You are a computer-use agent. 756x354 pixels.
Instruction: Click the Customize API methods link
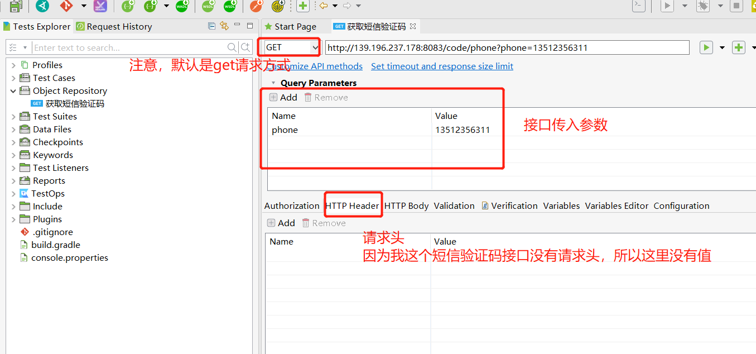317,66
